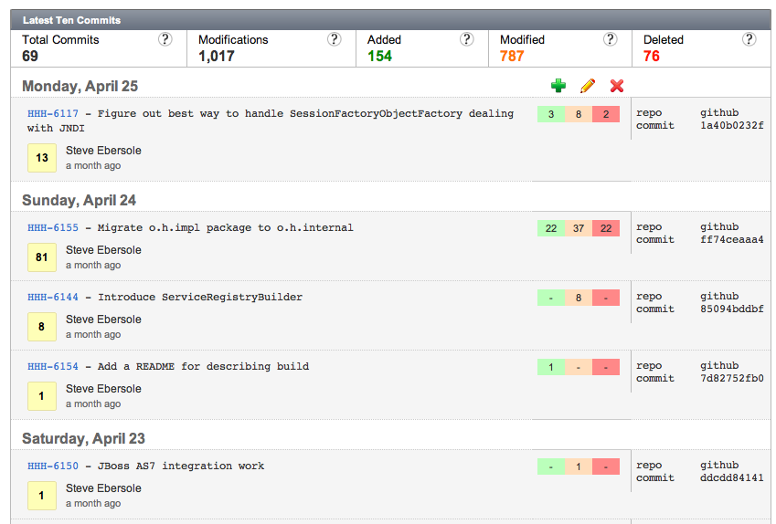The height and width of the screenshot is (524, 776).
Task: Click orange modified count 37 for HHH-6155
Action: [579, 228]
